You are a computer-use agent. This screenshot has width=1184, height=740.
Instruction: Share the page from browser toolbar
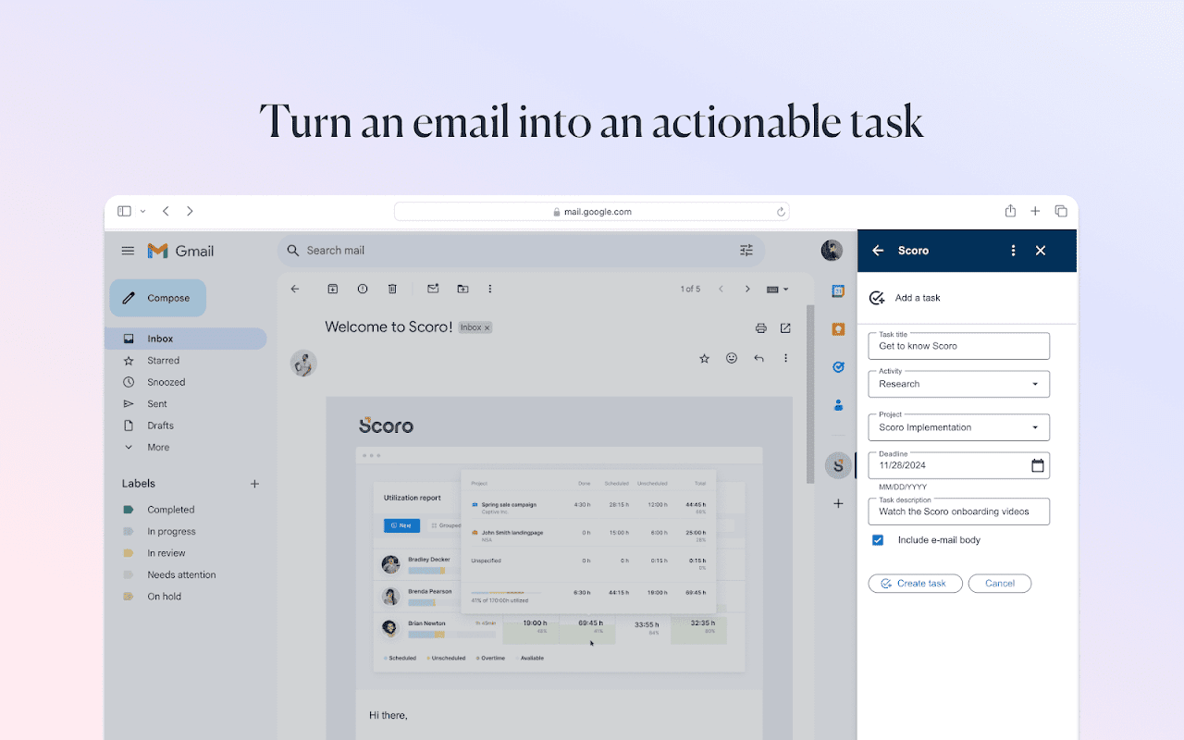click(x=1011, y=211)
